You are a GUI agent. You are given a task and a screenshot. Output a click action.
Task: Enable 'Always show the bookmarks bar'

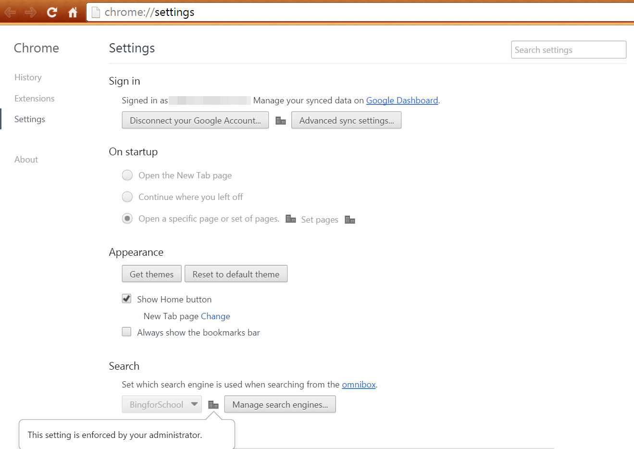click(126, 332)
